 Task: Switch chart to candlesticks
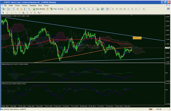(x=72, y=9)
